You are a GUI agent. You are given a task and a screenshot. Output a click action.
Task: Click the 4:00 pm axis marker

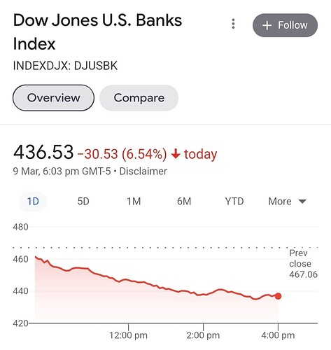click(278, 335)
